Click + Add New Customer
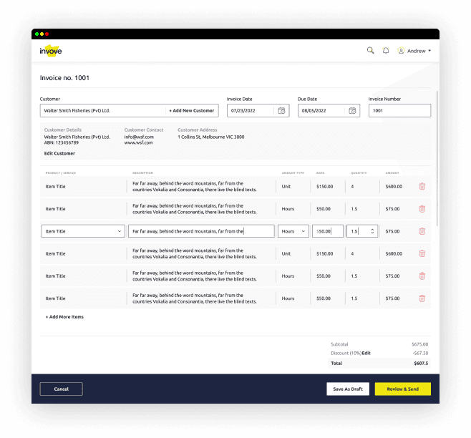This screenshot has width=471, height=438. (x=192, y=110)
